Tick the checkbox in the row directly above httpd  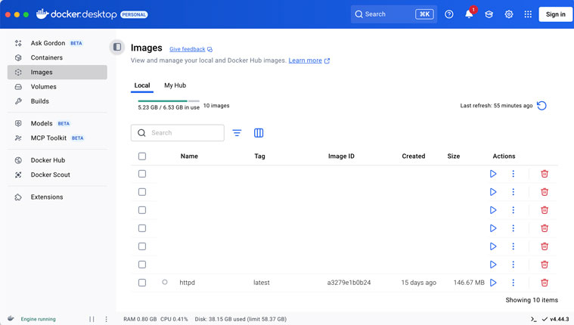click(142, 265)
